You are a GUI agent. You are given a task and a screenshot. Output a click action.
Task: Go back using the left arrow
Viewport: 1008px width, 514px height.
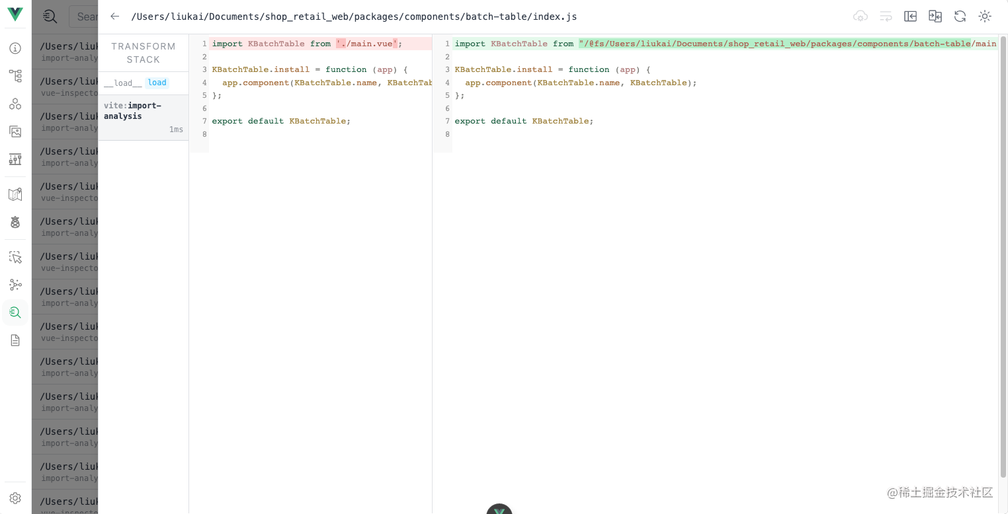coord(115,16)
